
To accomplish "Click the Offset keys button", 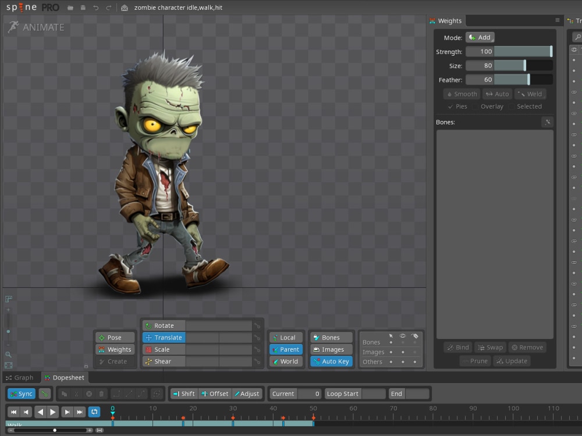I will 215,394.
